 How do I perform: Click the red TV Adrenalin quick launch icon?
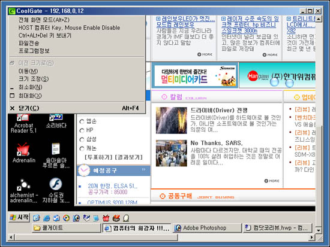point(106,218)
